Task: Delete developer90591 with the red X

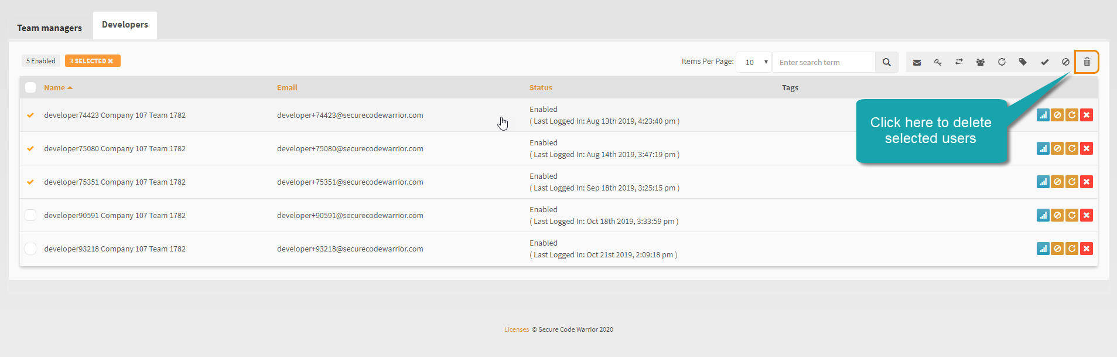Action: point(1087,215)
